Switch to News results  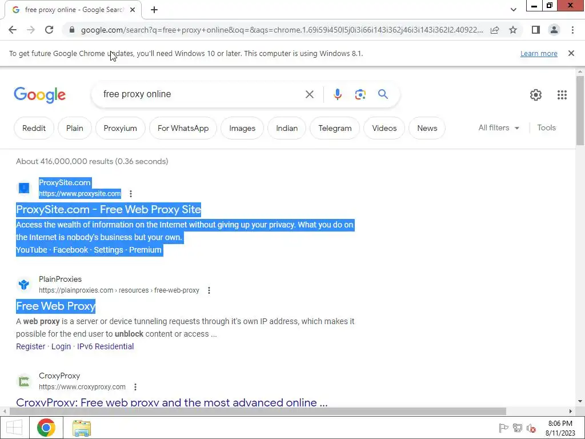point(427,128)
